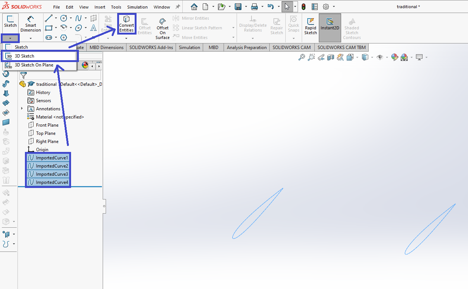
Task: Switch to SOLIDWORKS Add-Ins tab
Action: click(x=151, y=47)
